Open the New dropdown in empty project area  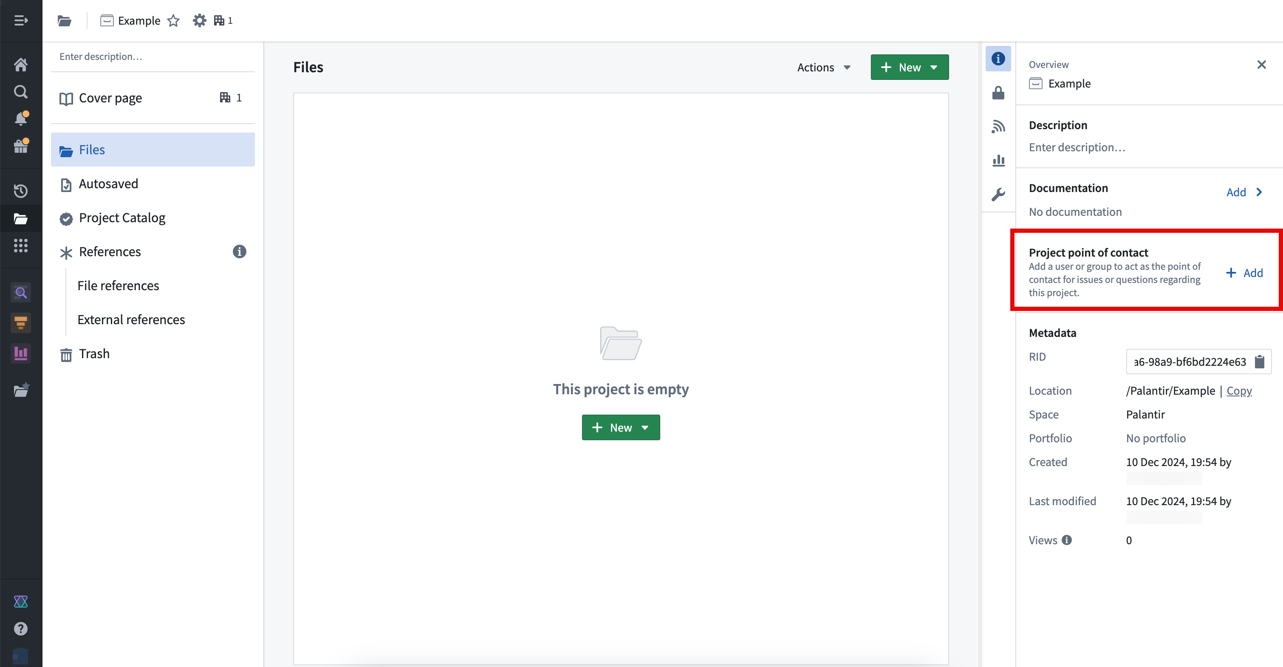pos(621,427)
